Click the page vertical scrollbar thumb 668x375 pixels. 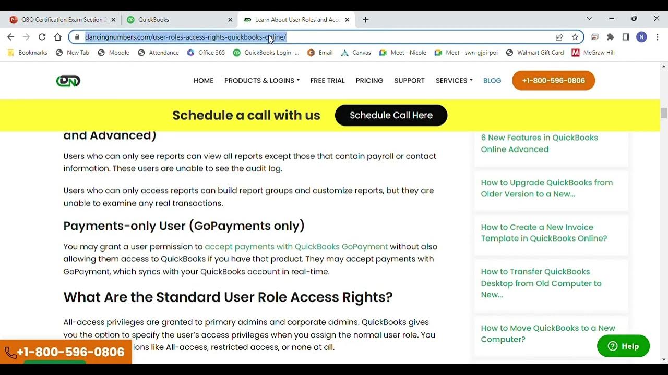[664, 113]
